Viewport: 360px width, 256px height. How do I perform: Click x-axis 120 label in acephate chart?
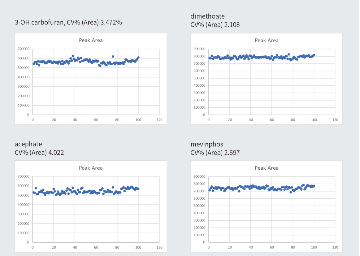click(159, 247)
